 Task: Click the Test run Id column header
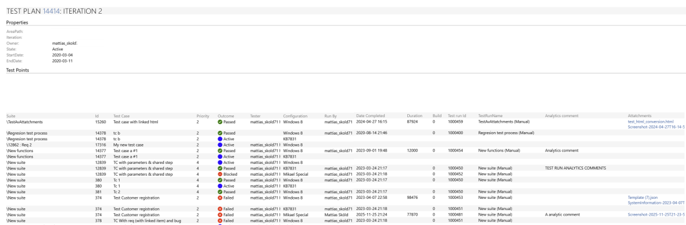point(457,116)
